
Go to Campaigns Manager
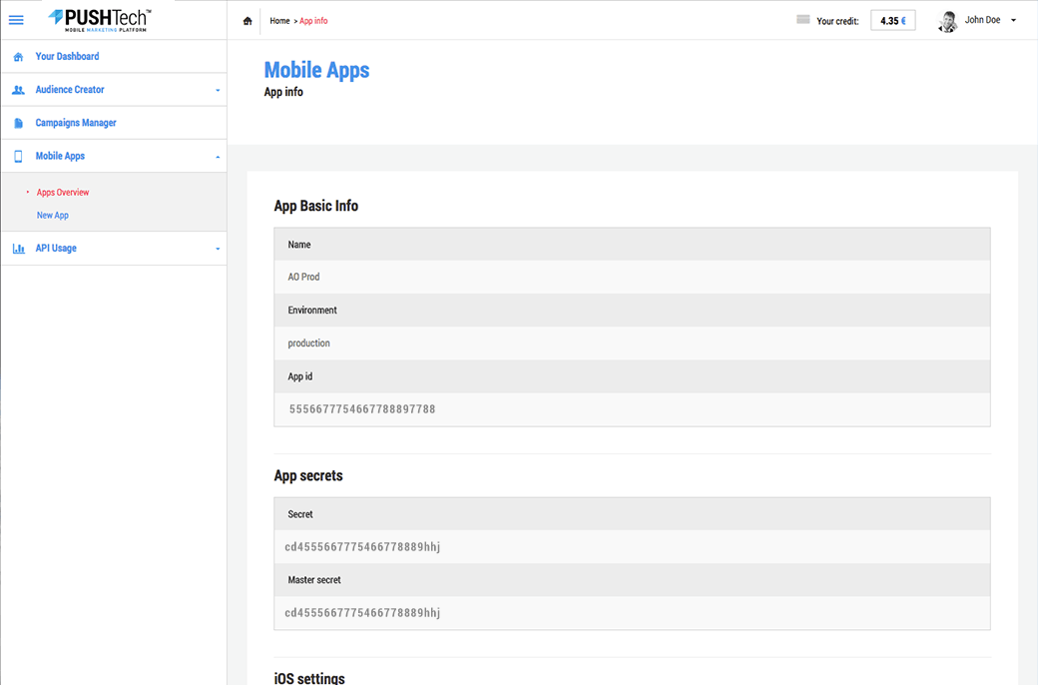click(76, 123)
